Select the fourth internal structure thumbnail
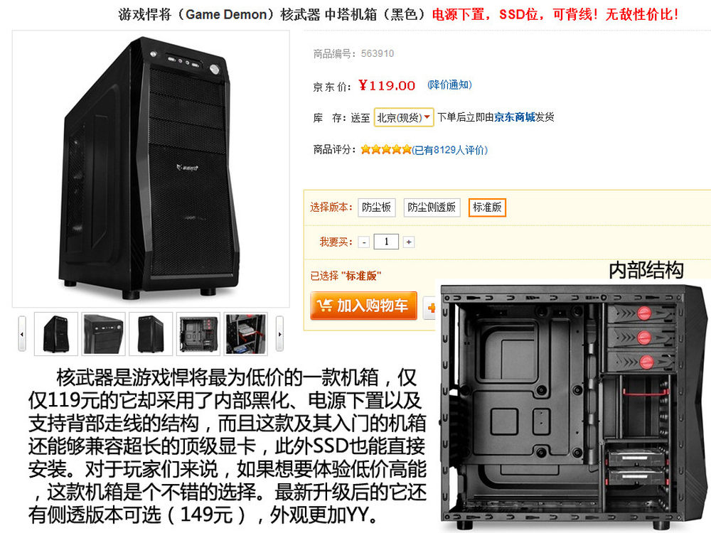This screenshot has height=533, width=711. [x=198, y=334]
